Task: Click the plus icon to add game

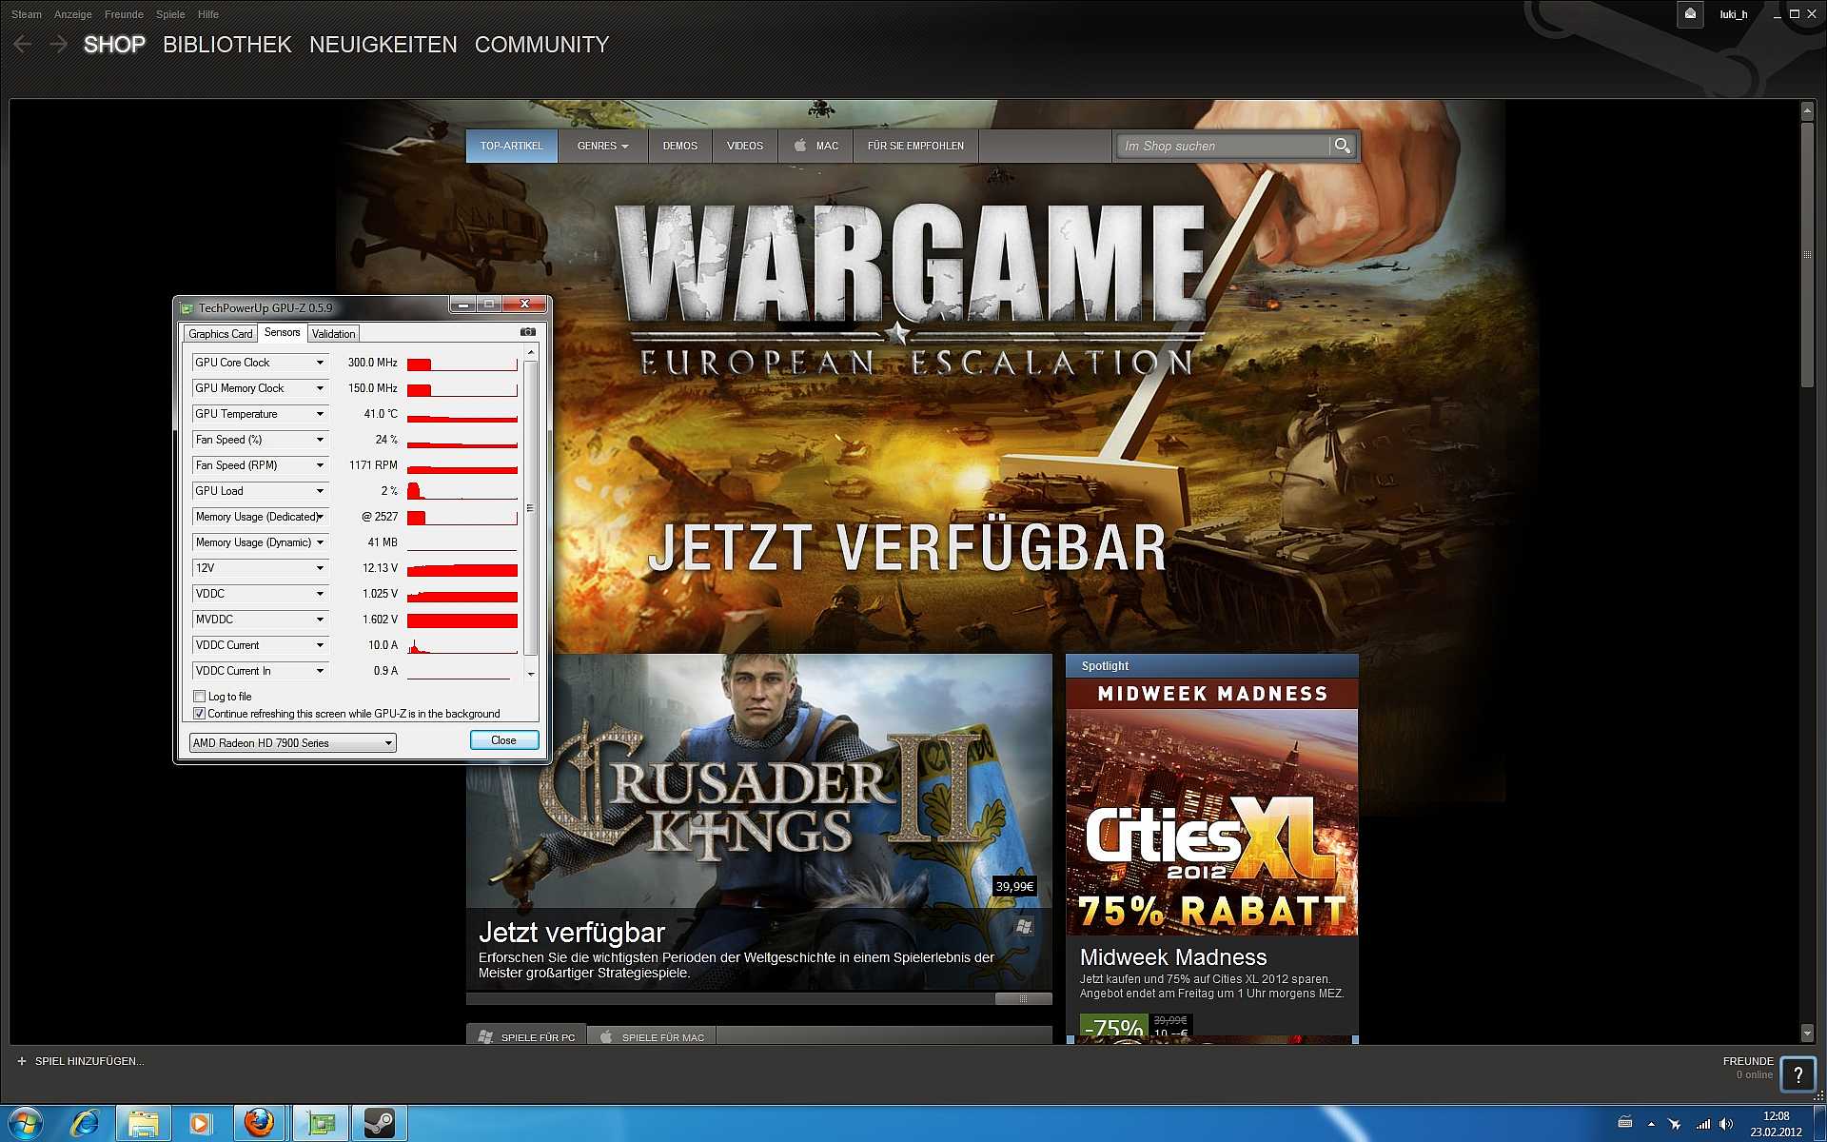Action: 22,1061
